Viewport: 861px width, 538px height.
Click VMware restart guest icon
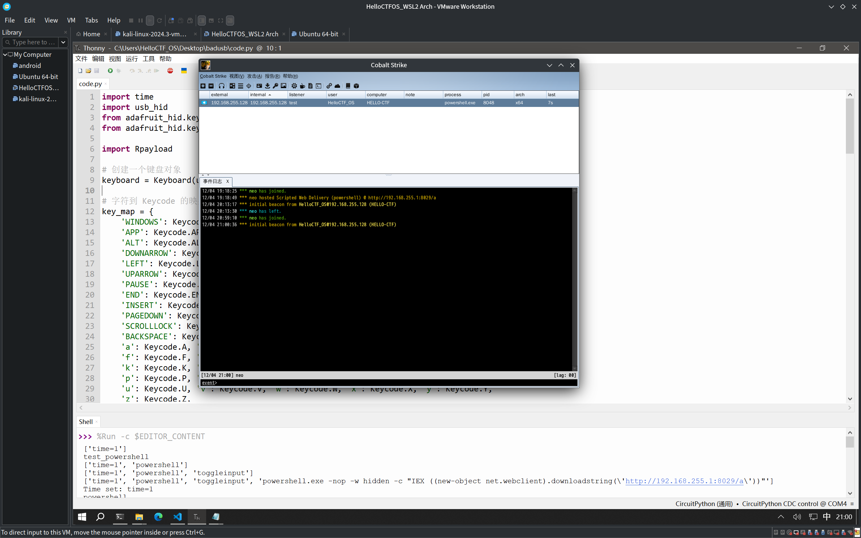(x=159, y=21)
